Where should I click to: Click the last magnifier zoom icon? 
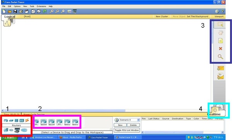coord(63,11)
